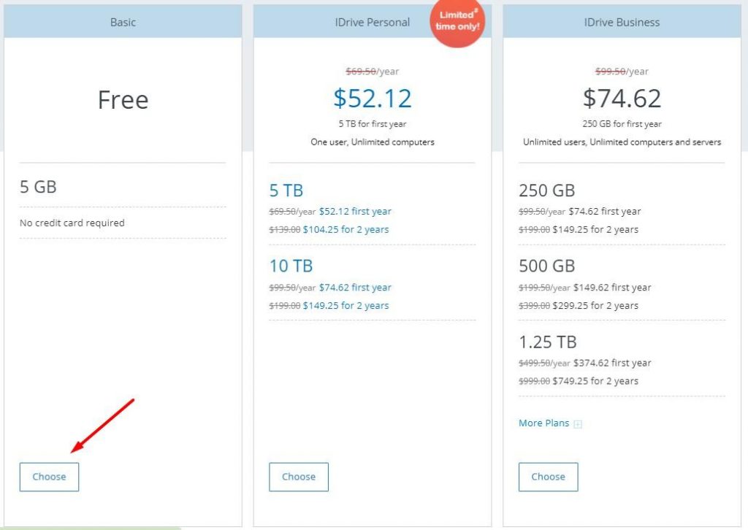Click the $104.25 for 2 years offer
748x530 pixels.
click(x=346, y=229)
